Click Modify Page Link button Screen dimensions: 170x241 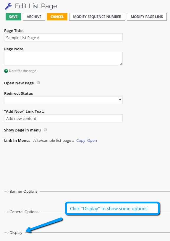147,17
